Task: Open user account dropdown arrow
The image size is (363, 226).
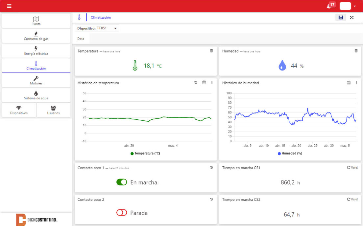Action: (355, 6)
